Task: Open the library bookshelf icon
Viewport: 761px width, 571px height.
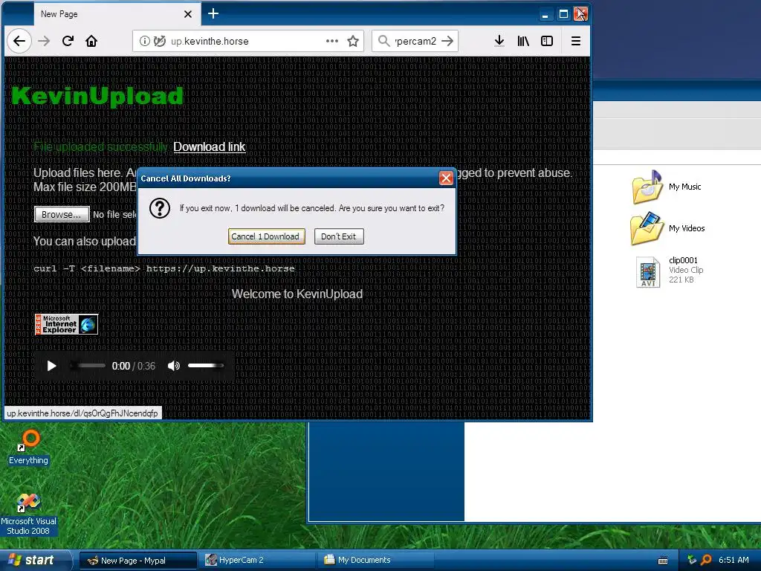Action: point(523,41)
